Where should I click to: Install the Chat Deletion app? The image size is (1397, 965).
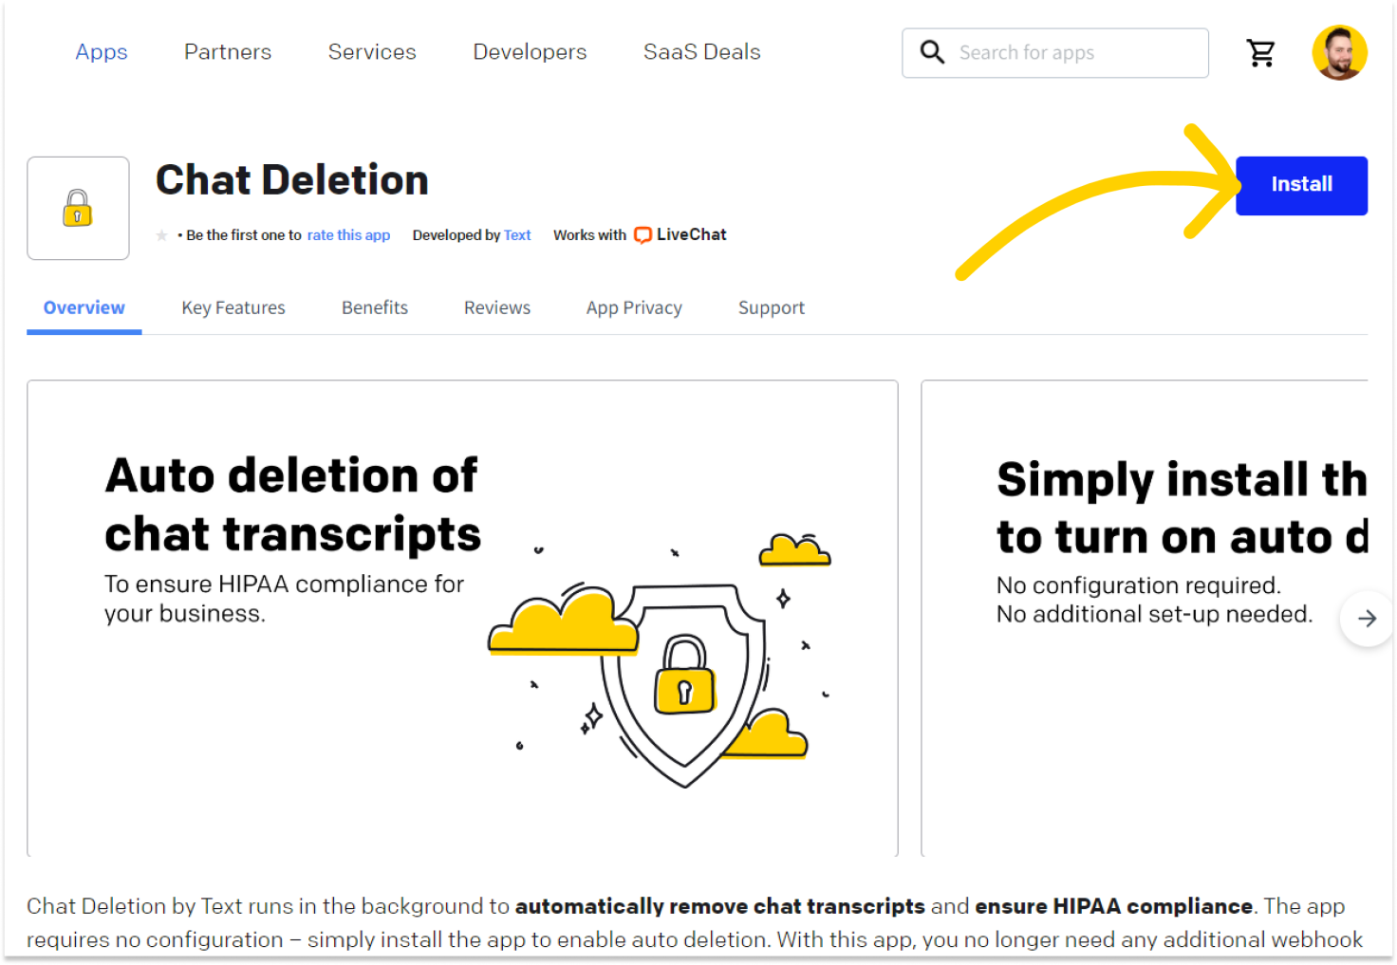(1301, 185)
